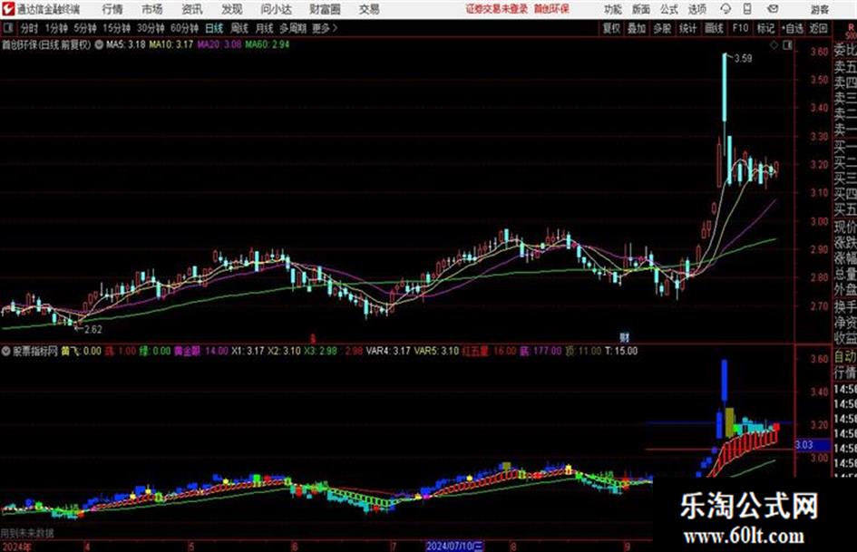Click the T: 15.00 indicator value

pos(621,351)
